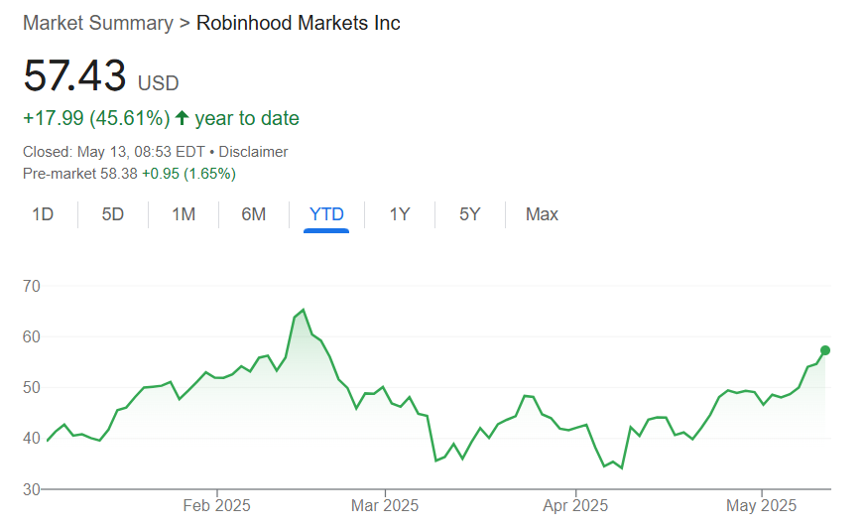Show the Max time range

(542, 214)
